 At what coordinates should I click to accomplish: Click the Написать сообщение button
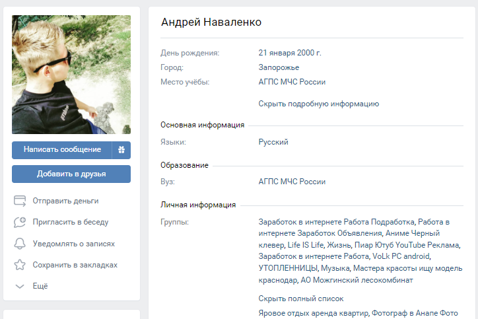62,150
